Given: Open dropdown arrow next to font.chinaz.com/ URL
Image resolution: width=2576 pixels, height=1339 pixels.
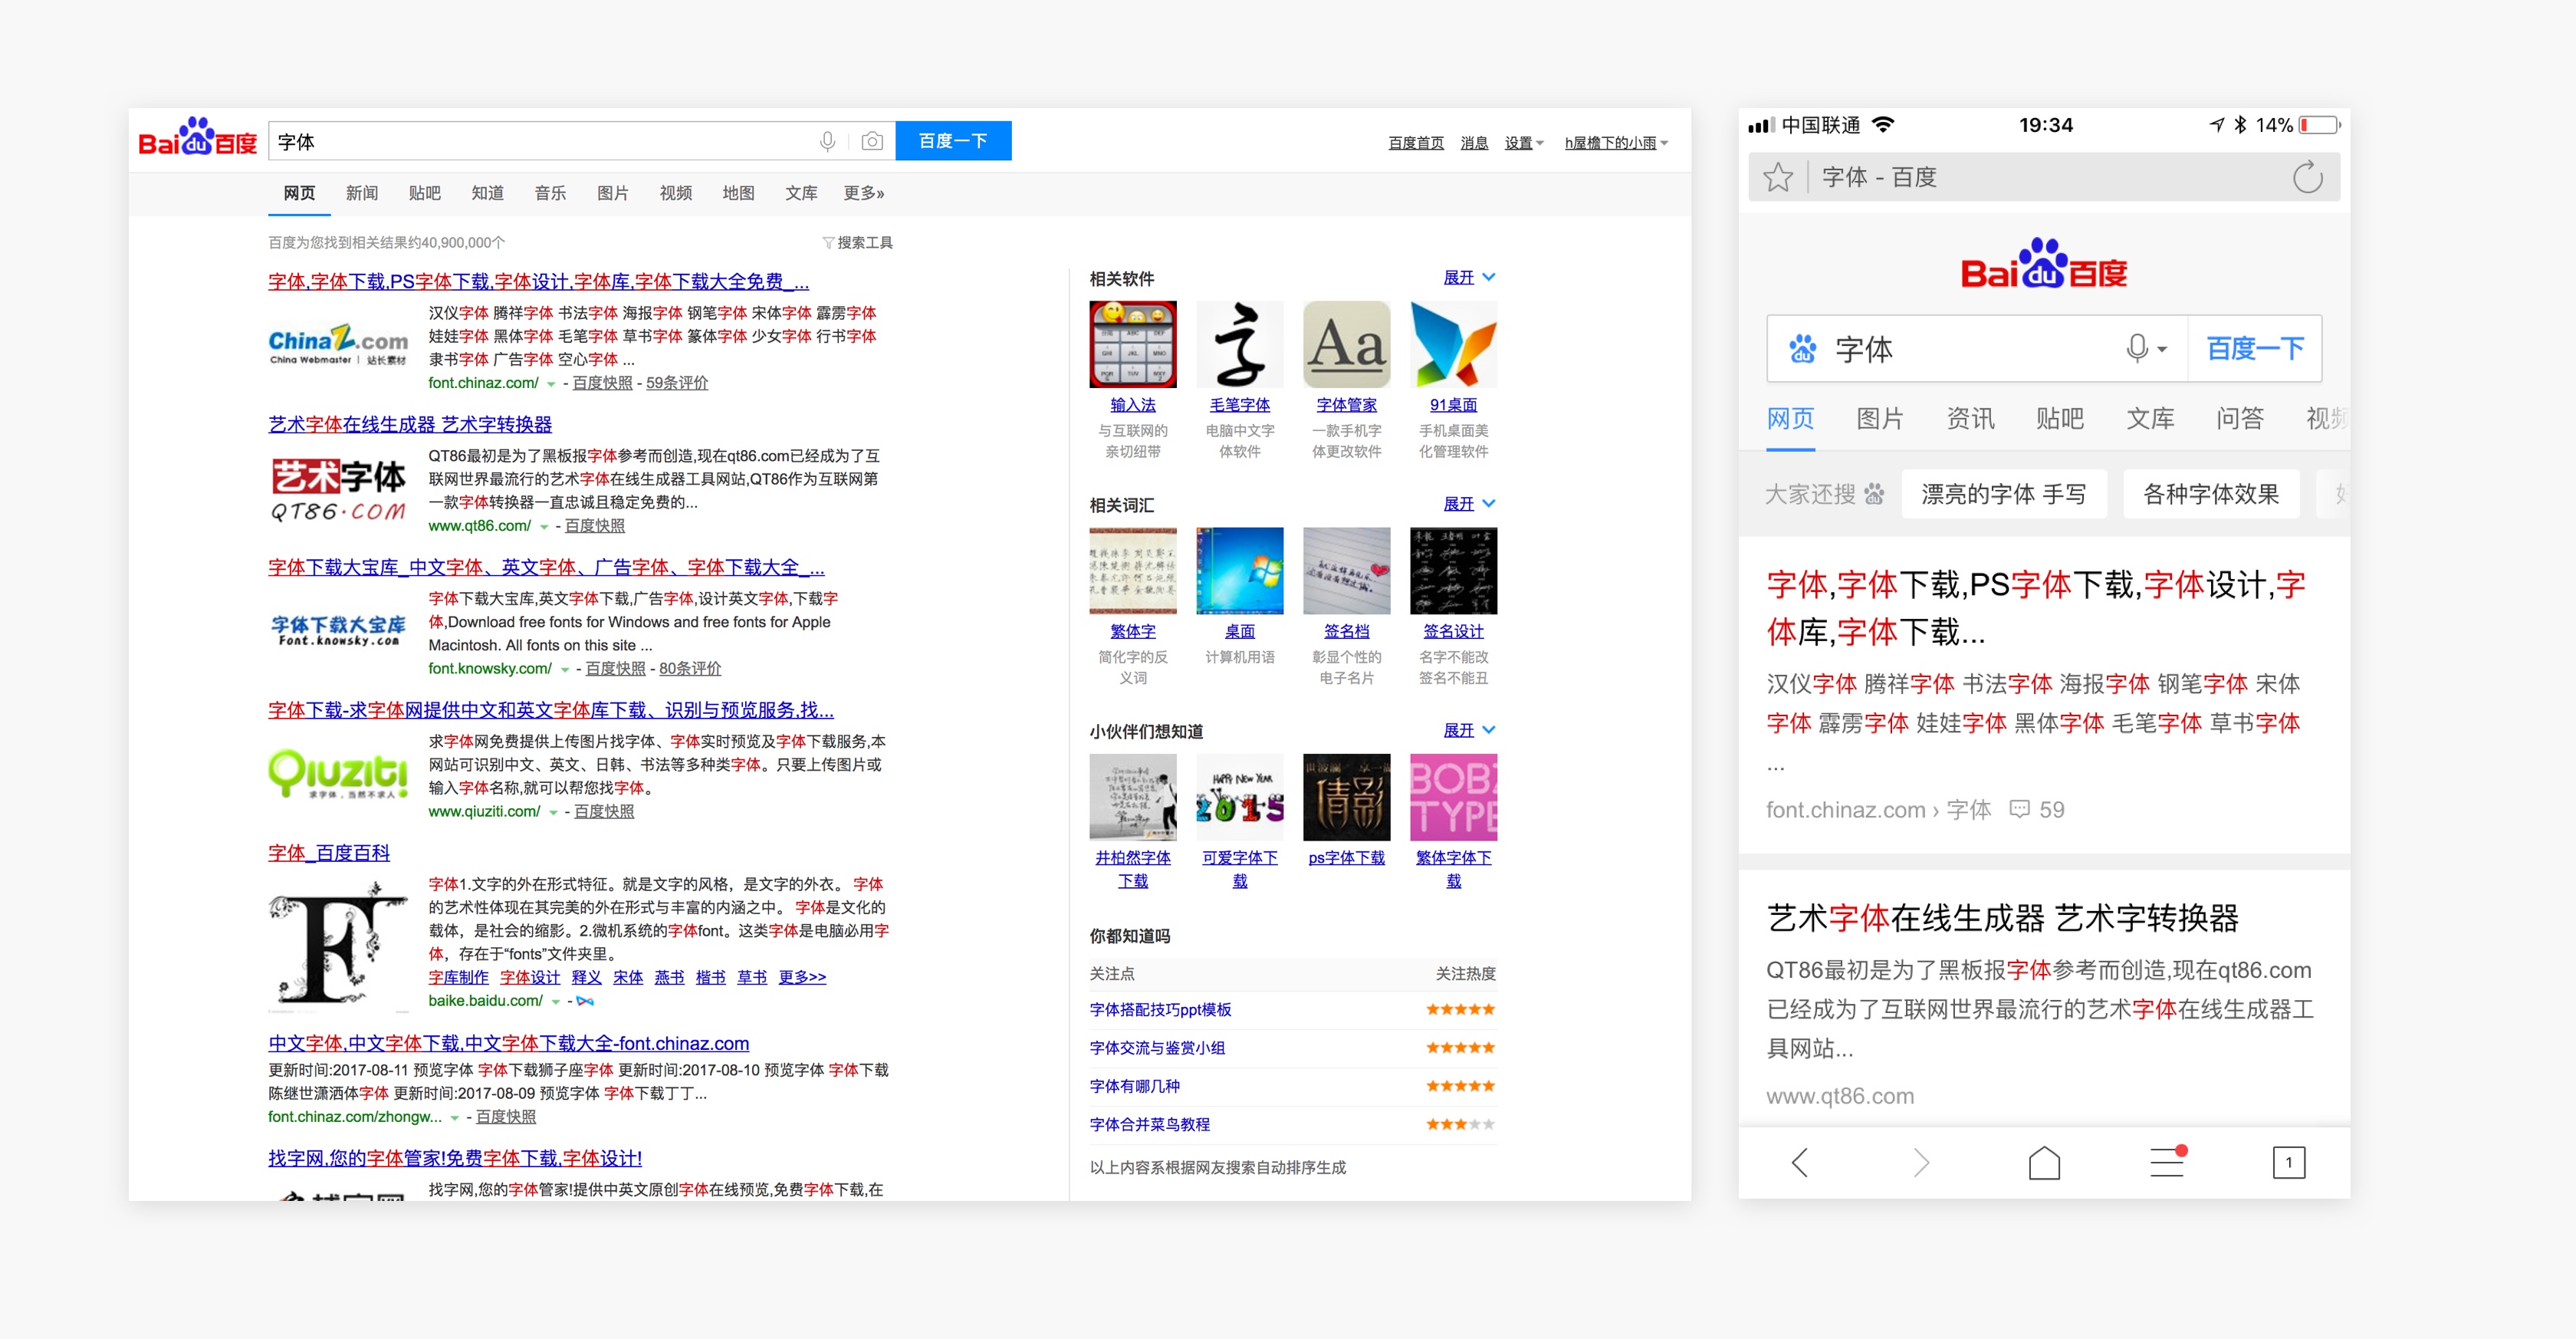Looking at the screenshot, I should 551,384.
